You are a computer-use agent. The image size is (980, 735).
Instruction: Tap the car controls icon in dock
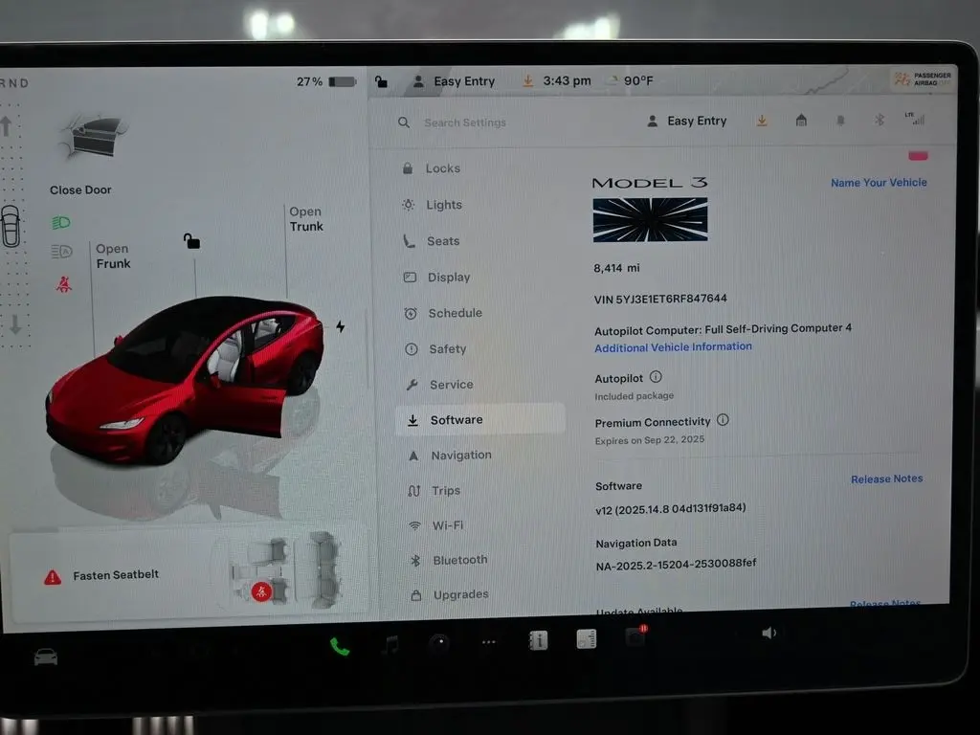point(46,657)
